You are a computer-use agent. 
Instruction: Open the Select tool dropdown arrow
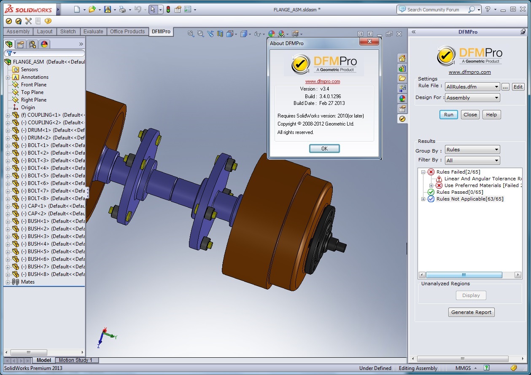click(x=161, y=9)
